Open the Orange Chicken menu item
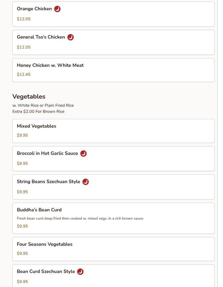The height and width of the screenshot is (287, 223). (x=34, y=9)
